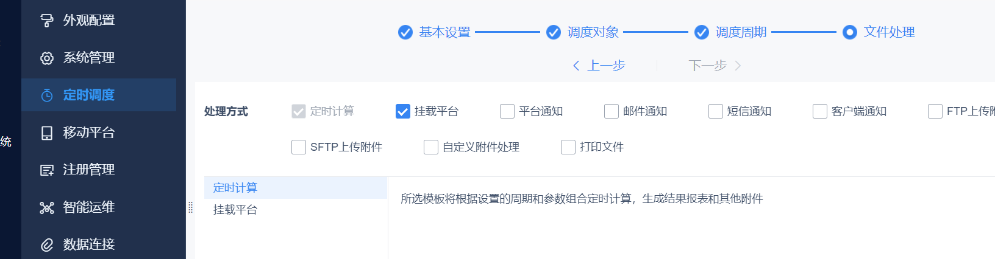The width and height of the screenshot is (995, 259).
Task: Enable the 打印文件 checkbox
Action: click(x=568, y=147)
